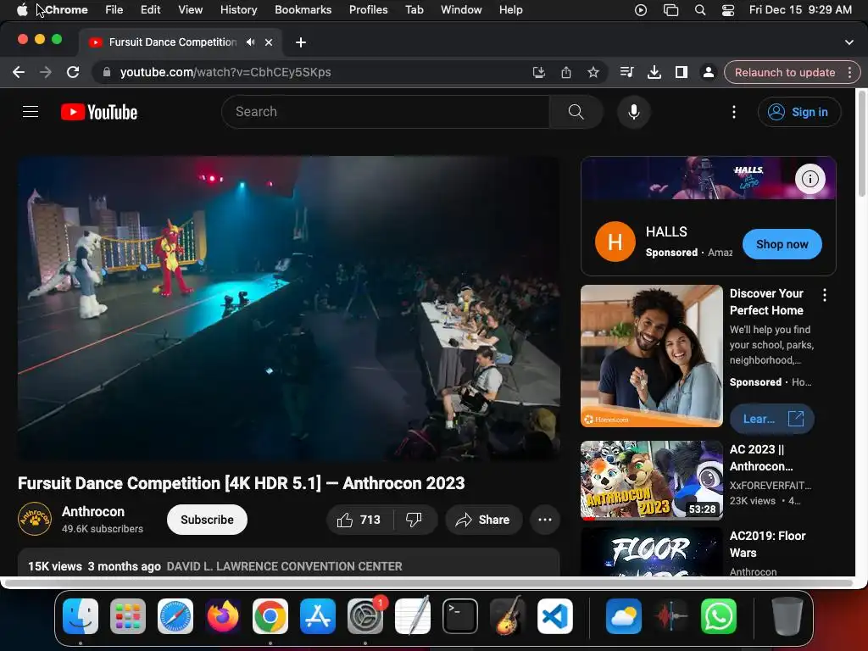
Task: Open more actions ellipsis below video
Action: (545, 520)
